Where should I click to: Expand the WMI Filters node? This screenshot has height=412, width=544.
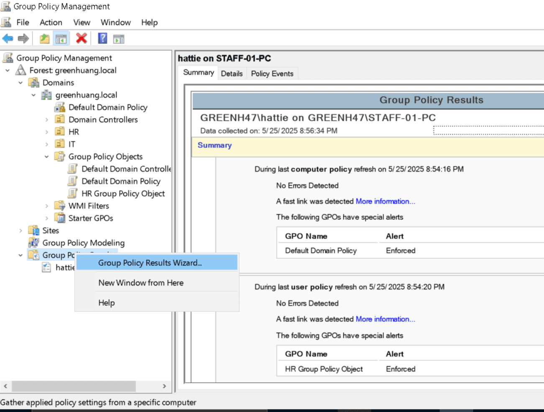coord(46,206)
